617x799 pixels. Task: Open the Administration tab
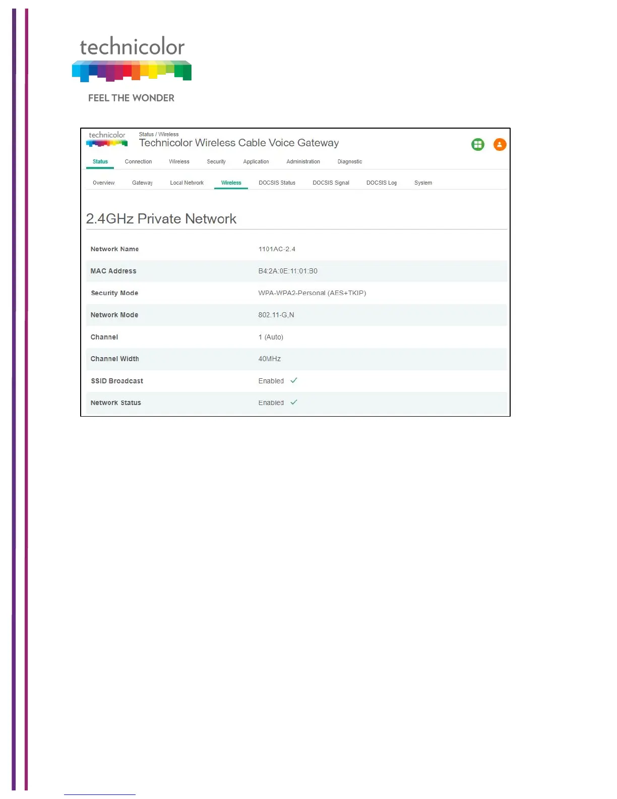click(303, 161)
